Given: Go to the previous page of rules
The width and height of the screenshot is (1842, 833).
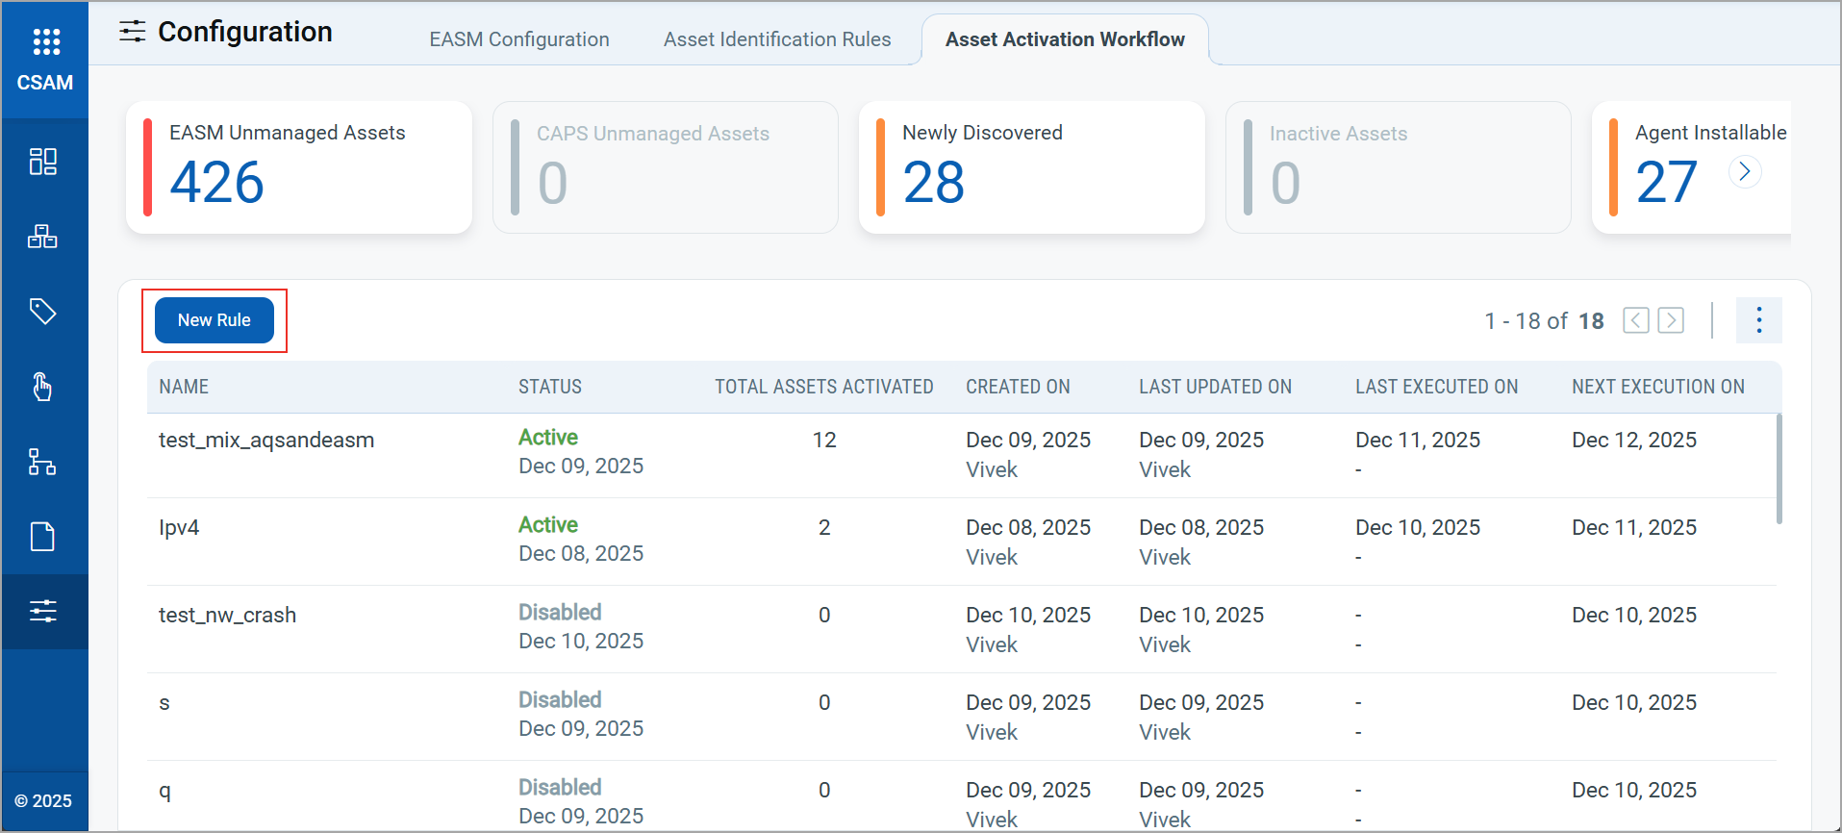Looking at the screenshot, I should pos(1635,320).
